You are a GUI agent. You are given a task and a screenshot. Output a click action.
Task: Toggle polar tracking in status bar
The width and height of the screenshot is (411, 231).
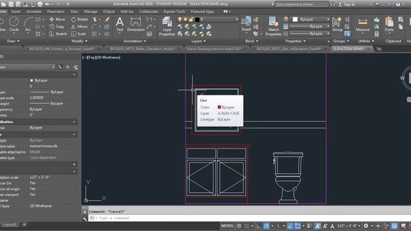[267, 226]
